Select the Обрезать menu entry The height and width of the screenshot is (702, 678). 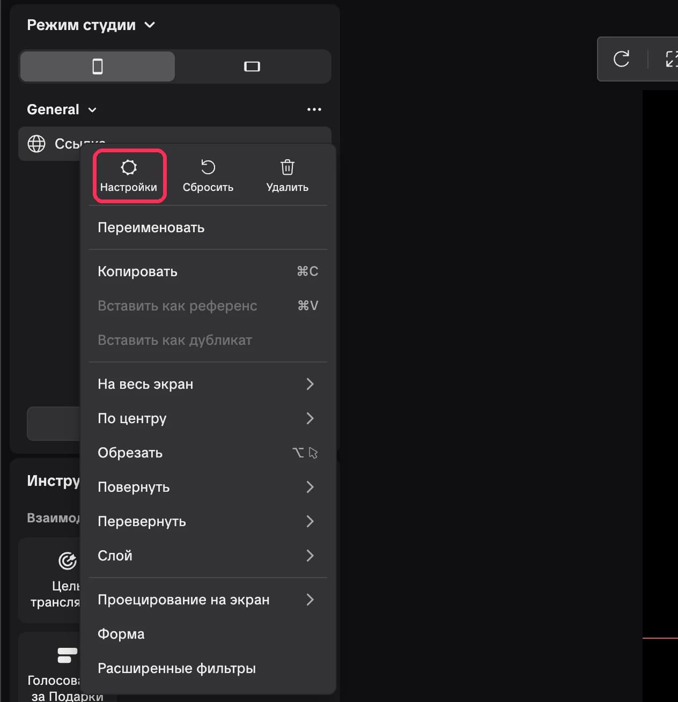208,453
